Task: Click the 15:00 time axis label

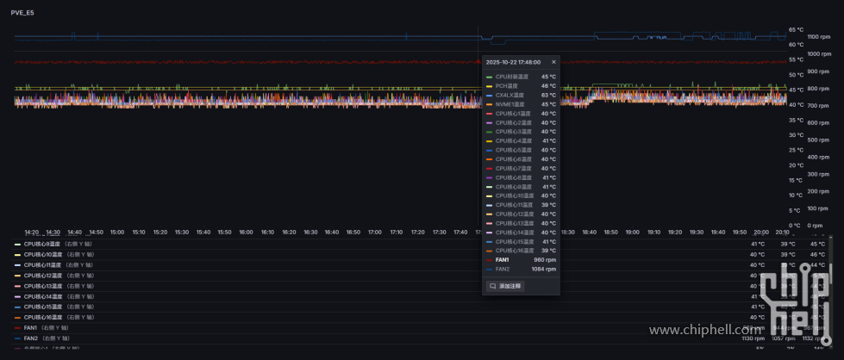Action: (117, 232)
